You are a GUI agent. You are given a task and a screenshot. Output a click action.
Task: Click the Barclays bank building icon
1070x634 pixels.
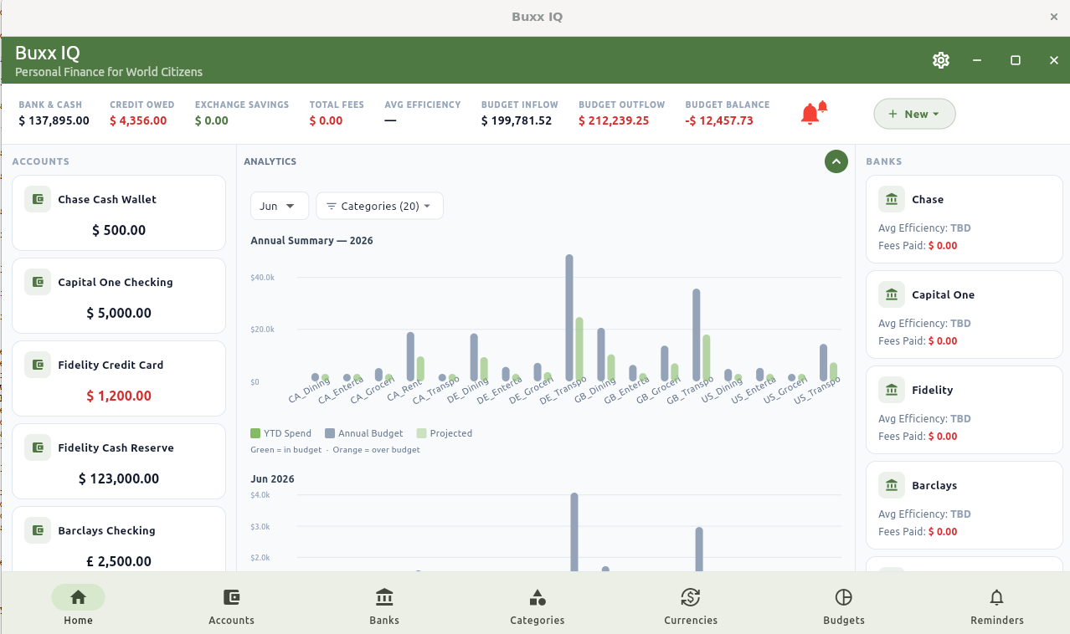point(892,485)
